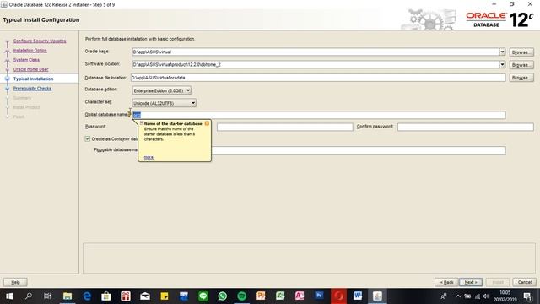Launch Microsoft Edge from the taskbar
This screenshot has width=540, height=304.
pyautogui.click(x=87, y=296)
